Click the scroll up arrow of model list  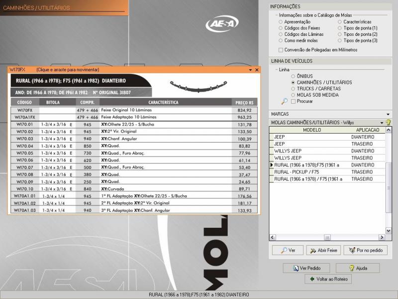[389, 130]
